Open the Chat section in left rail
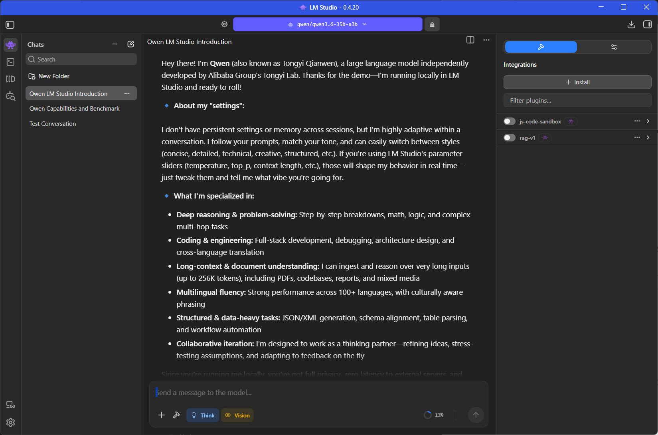658x435 pixels. (11, 45)
